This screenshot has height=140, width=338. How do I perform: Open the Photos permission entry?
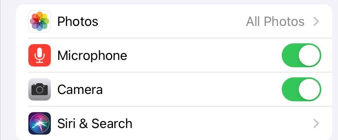(174, 21)
